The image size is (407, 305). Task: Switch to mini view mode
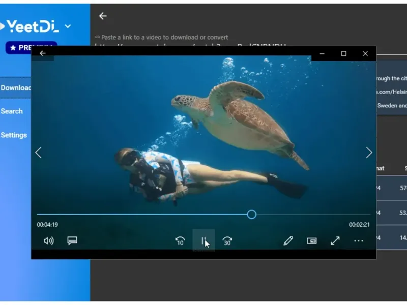coord(312,241)
